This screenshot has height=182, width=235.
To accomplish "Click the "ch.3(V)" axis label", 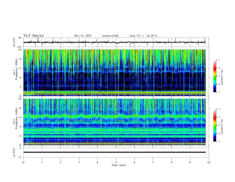I will 14,153.
